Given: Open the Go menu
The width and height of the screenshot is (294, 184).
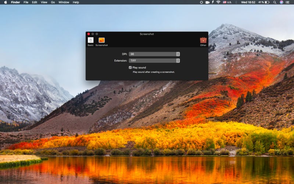Looking at the screenshot, I should 53,2.
